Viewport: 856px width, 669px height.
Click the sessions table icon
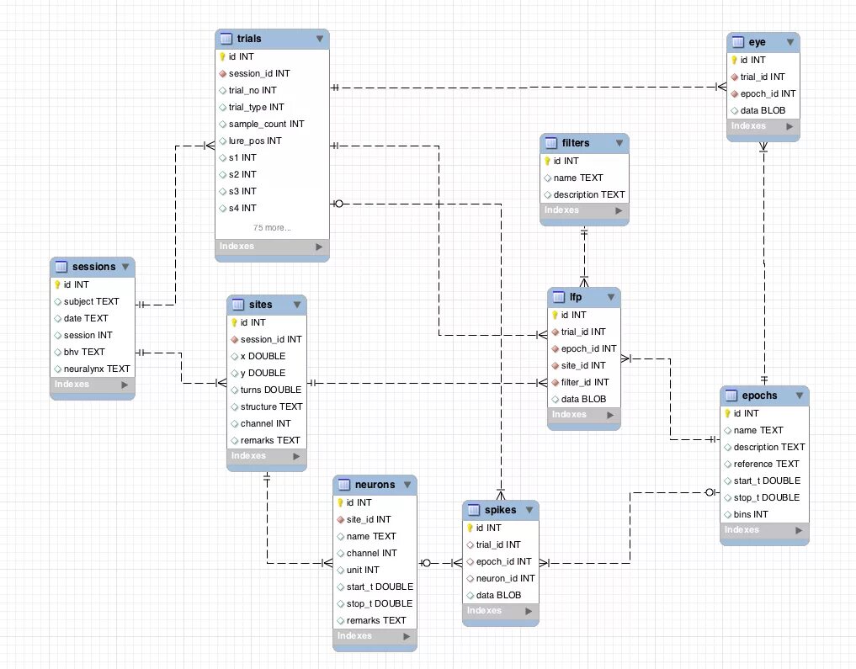[x=61, y=267]
